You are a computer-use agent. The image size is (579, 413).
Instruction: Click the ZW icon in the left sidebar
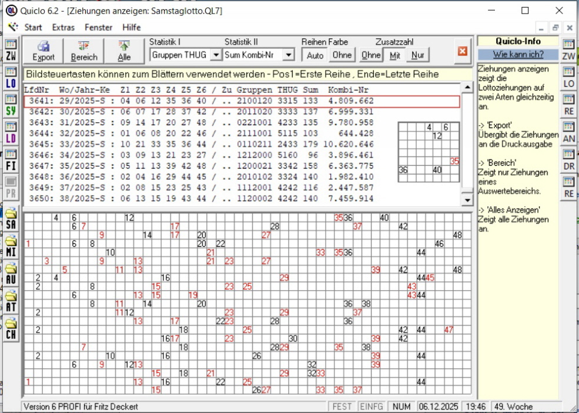11,51
